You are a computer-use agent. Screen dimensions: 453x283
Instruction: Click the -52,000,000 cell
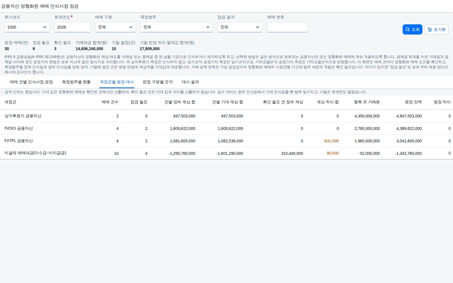[369, 153]
